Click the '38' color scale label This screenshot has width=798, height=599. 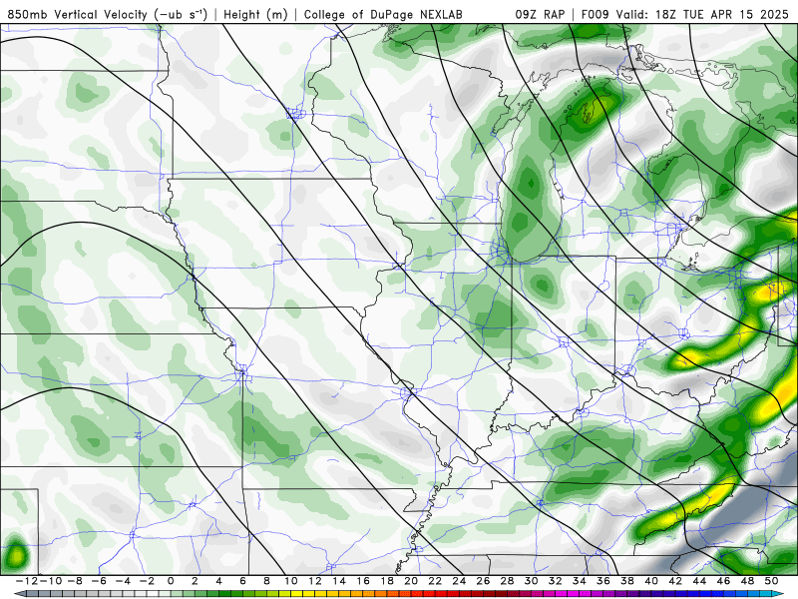click(627, 581)
